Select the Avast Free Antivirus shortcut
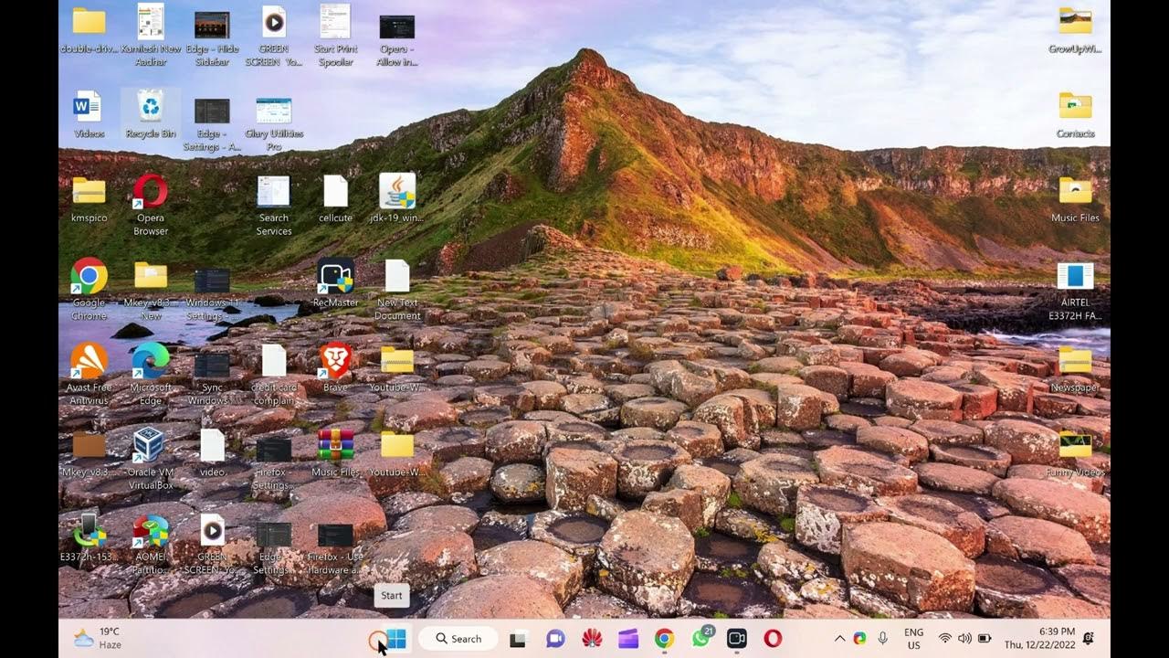This screenshot has width=1169, height=658. tap(89, 367)
